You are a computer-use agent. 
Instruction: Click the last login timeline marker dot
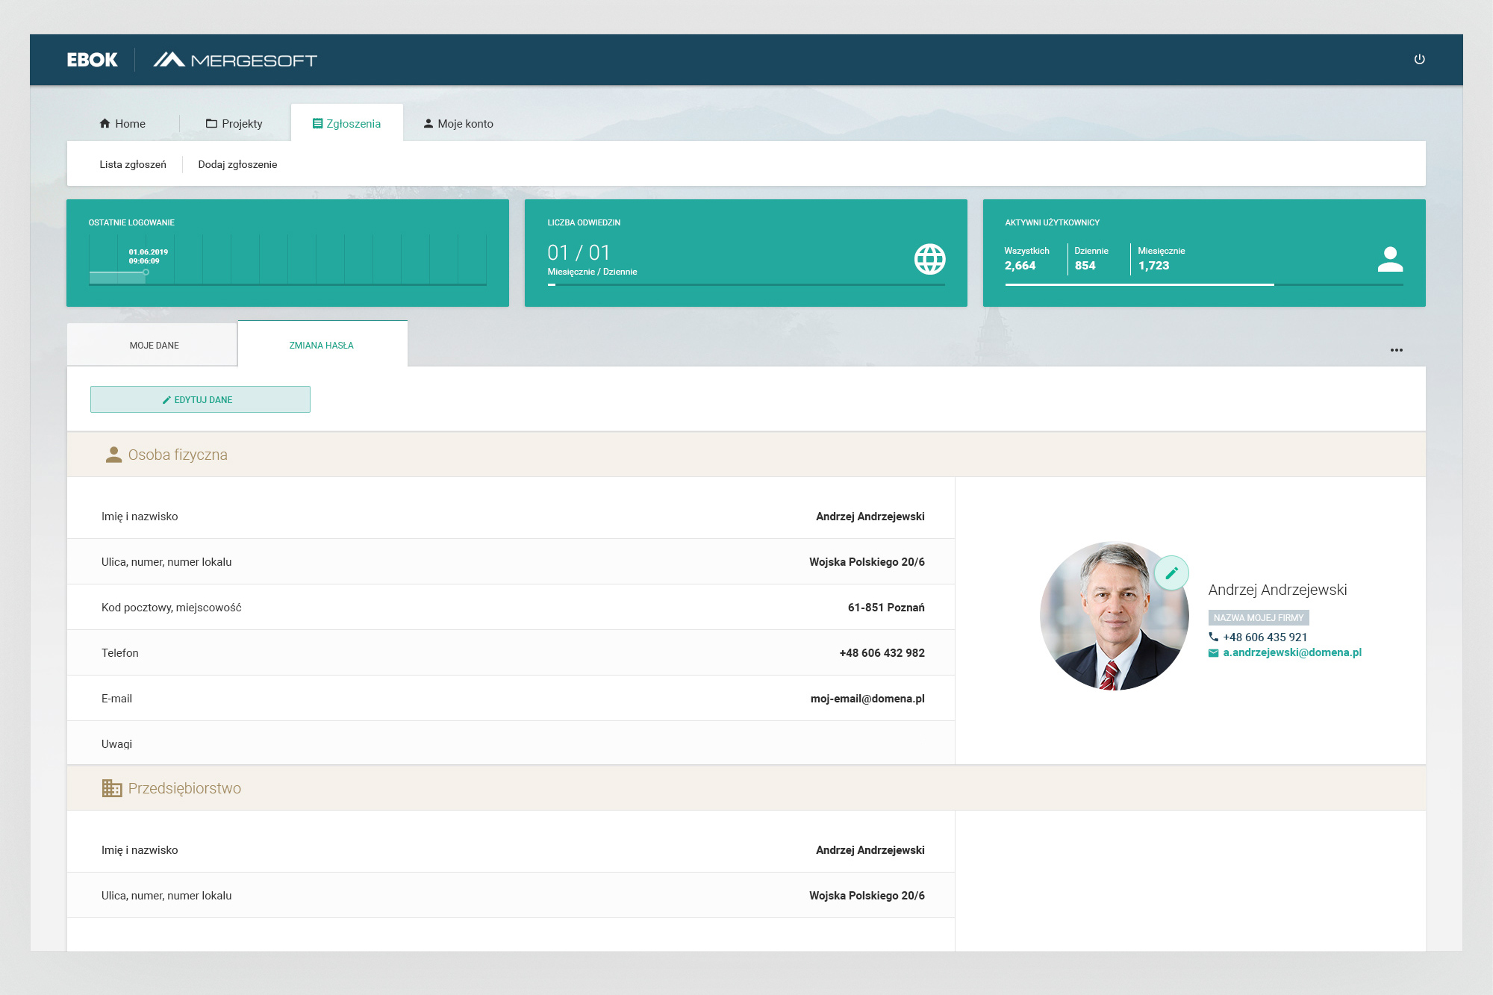(x=146, y=272)
